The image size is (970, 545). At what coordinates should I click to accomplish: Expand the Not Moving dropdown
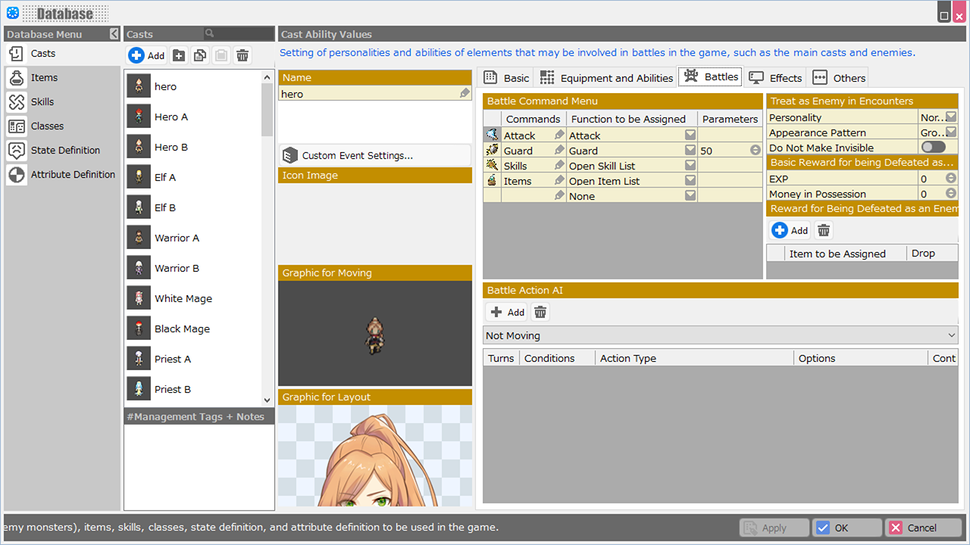(952, 335)
